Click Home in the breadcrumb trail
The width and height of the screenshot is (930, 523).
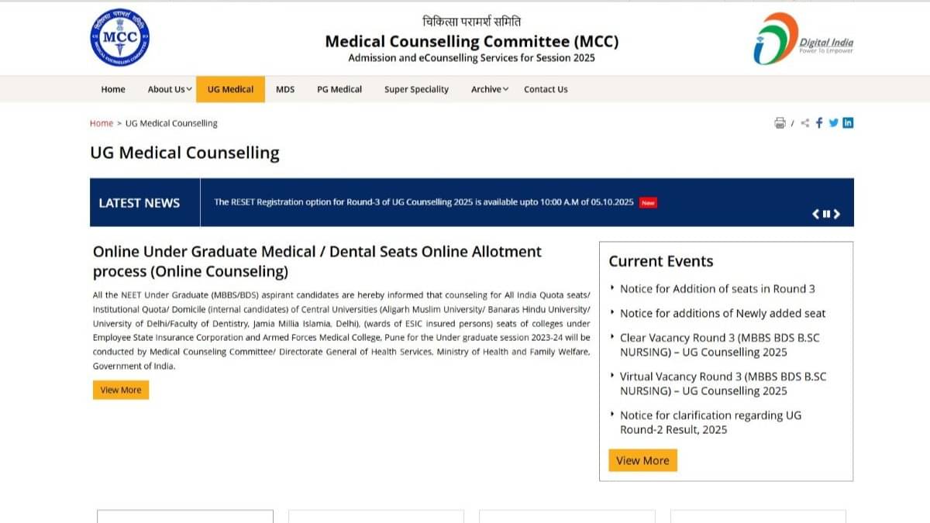(x=102, y=123)
